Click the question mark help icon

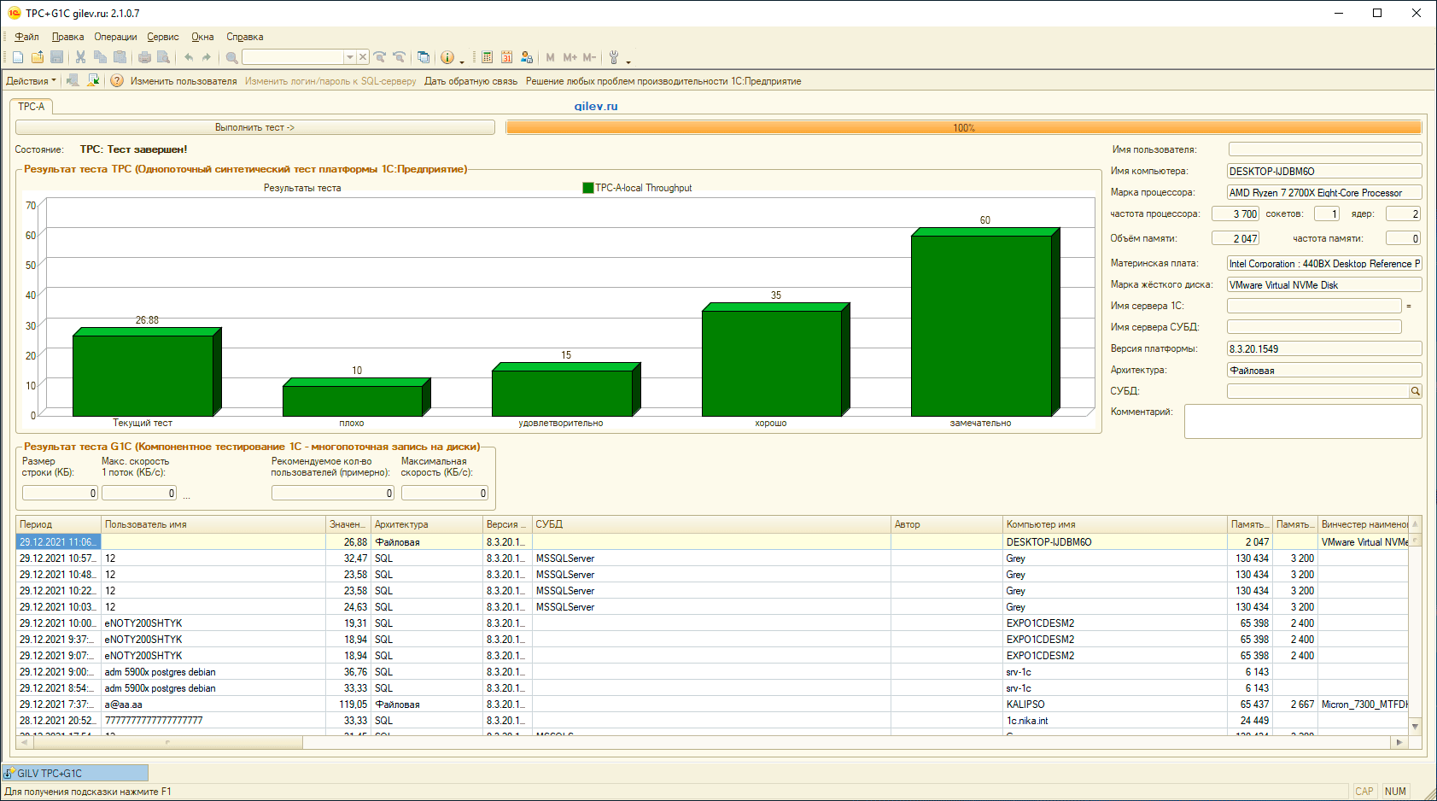(x=117, y=81)
